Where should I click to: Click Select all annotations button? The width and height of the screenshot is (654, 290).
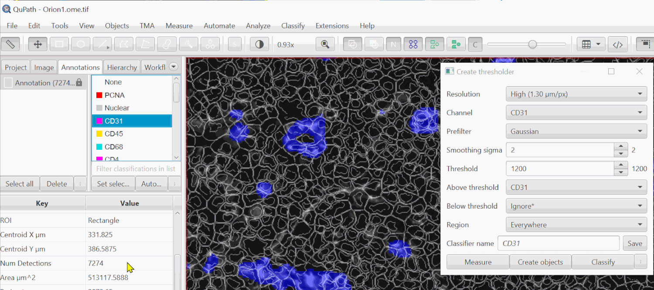[20, 184]
